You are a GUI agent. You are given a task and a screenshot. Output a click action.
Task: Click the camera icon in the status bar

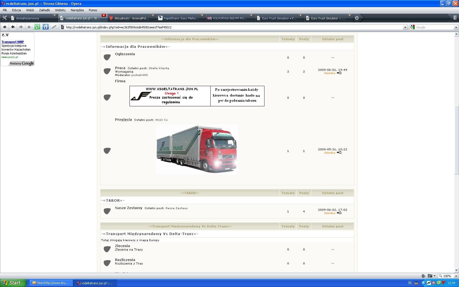pyautogui.click(x=430, y=276)
